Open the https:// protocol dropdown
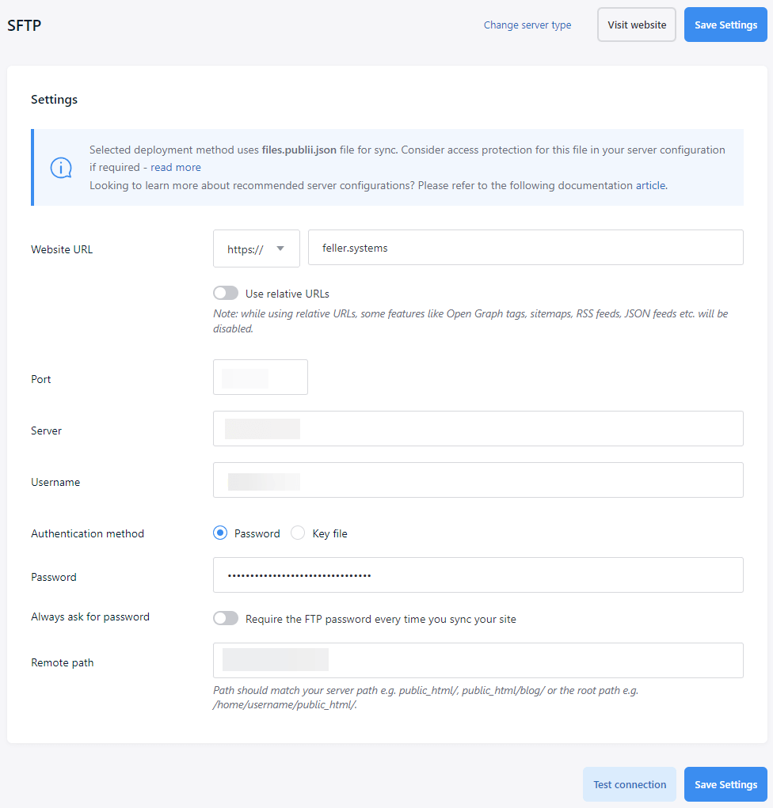 click(257, 248)
